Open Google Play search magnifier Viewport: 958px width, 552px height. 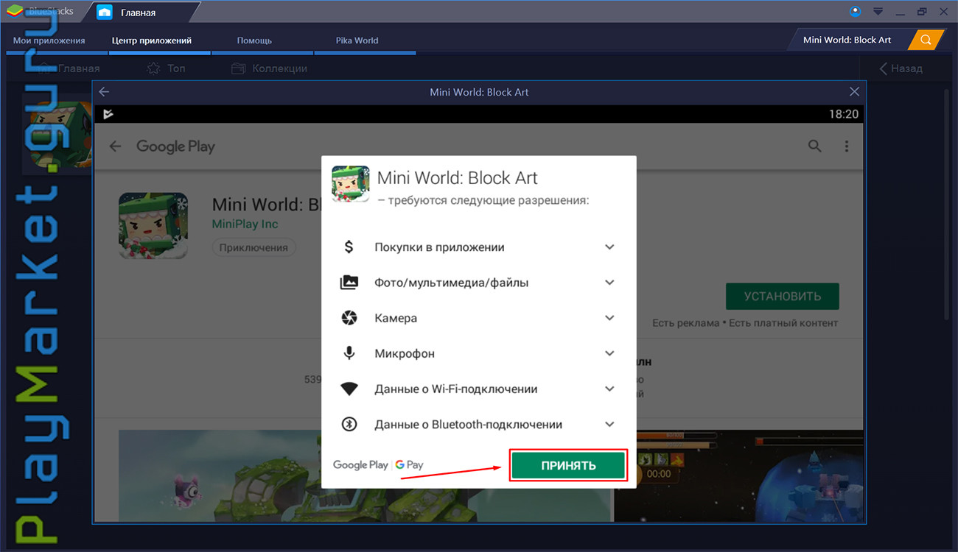pos(814,146)
